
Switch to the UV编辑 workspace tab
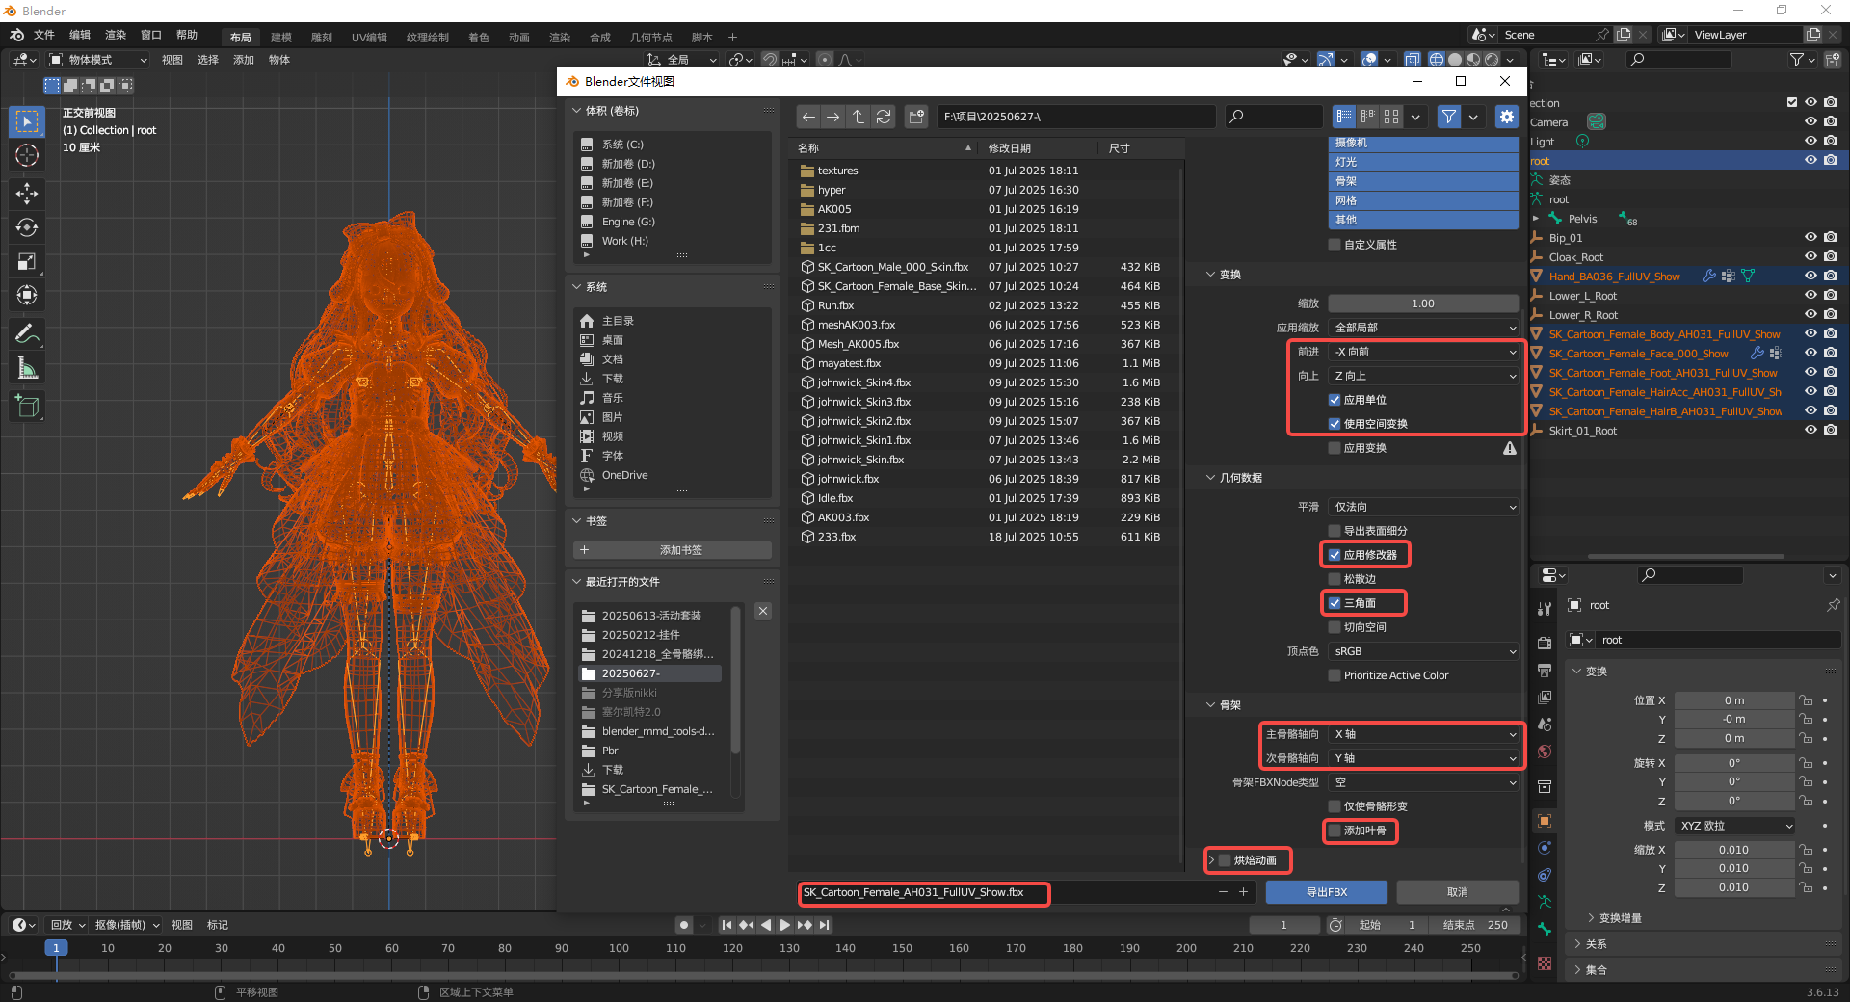[369, 38]
